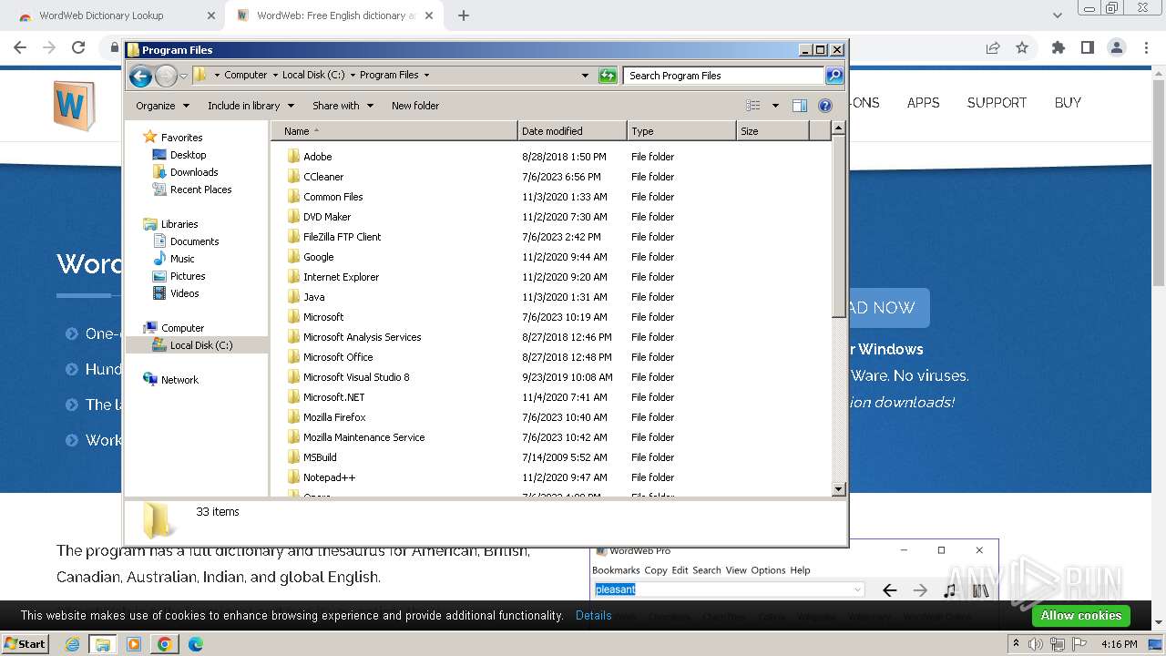
Task: Click the Explorer Forward arrow button
Action: [x=166, y=76]
